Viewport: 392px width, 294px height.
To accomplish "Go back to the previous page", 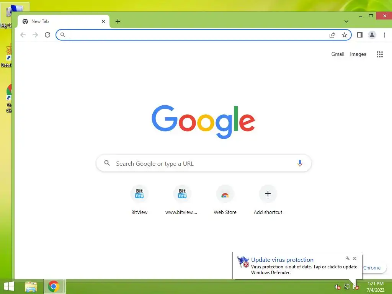I will (x=23, y=35).
